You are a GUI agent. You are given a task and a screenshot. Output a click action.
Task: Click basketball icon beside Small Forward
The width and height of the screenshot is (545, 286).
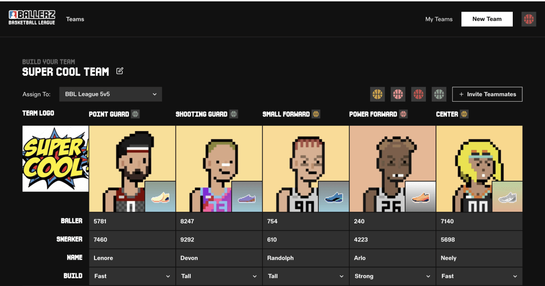coord(316,114)
